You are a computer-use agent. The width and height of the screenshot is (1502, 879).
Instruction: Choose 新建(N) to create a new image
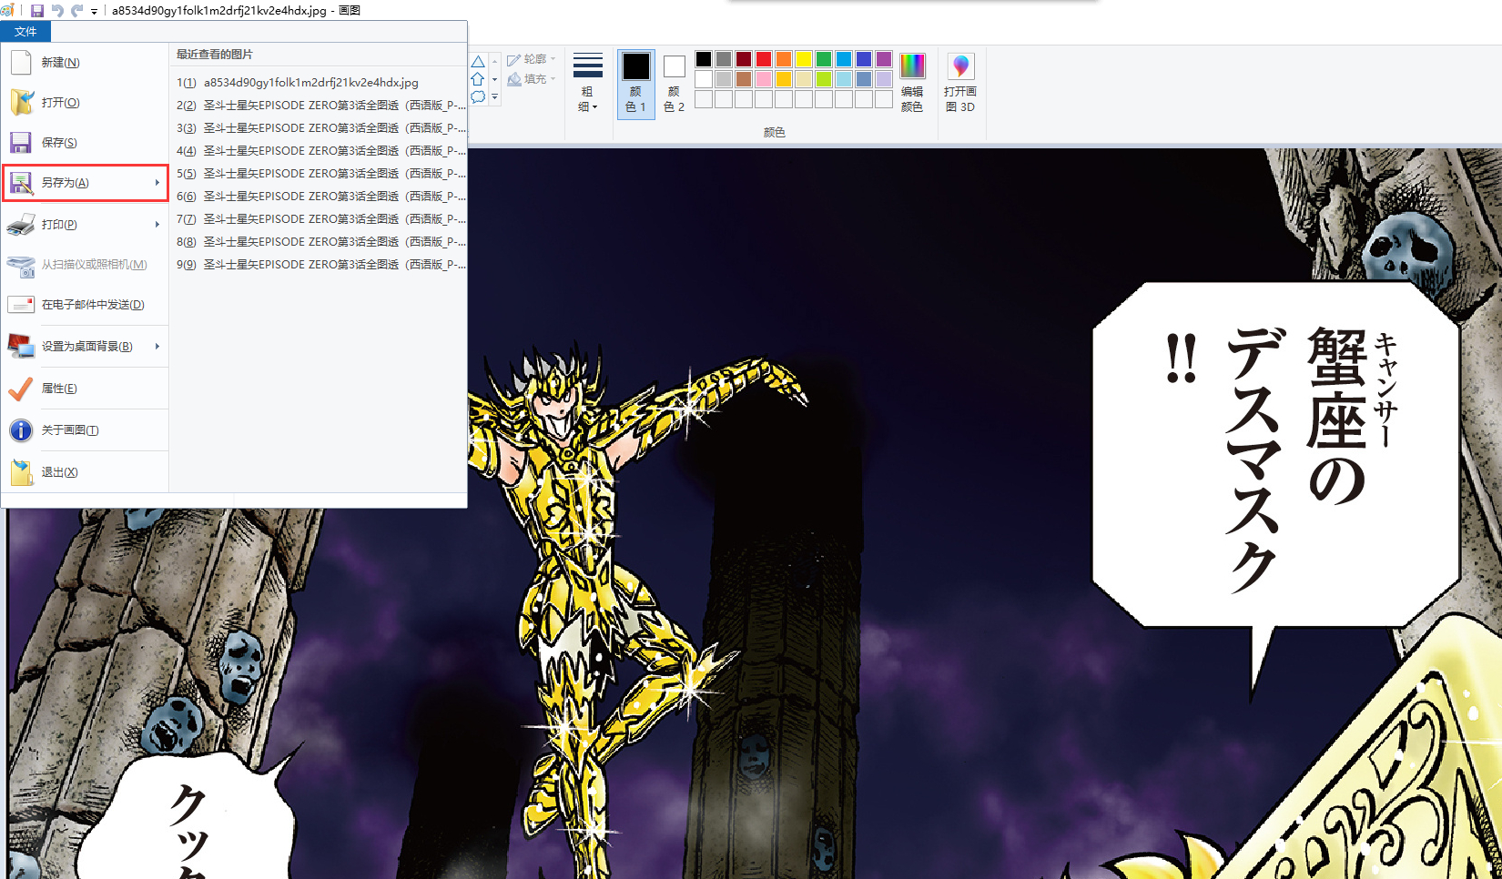[86, 63]
